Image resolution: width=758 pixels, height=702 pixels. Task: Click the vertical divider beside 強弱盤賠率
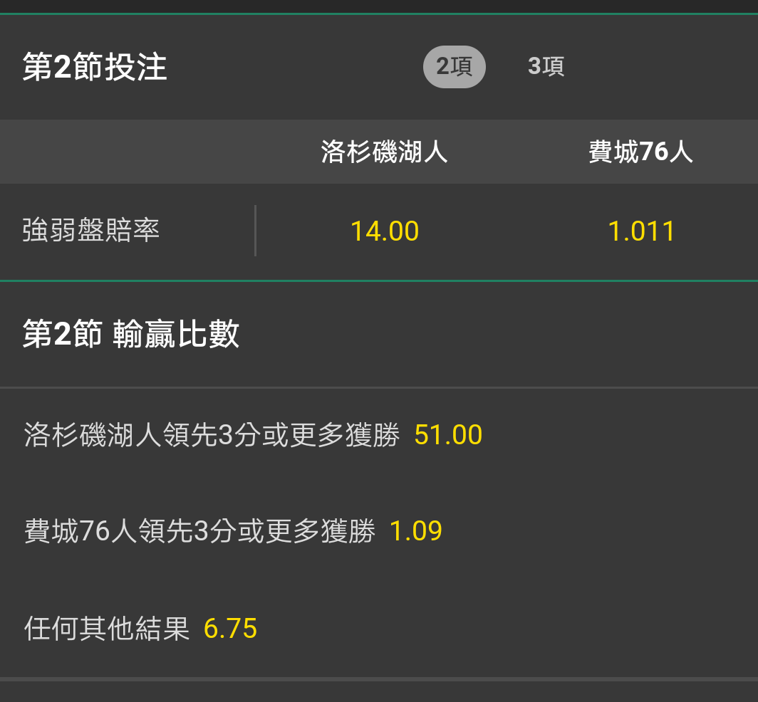pyautogui.click(x=255, y=231)
